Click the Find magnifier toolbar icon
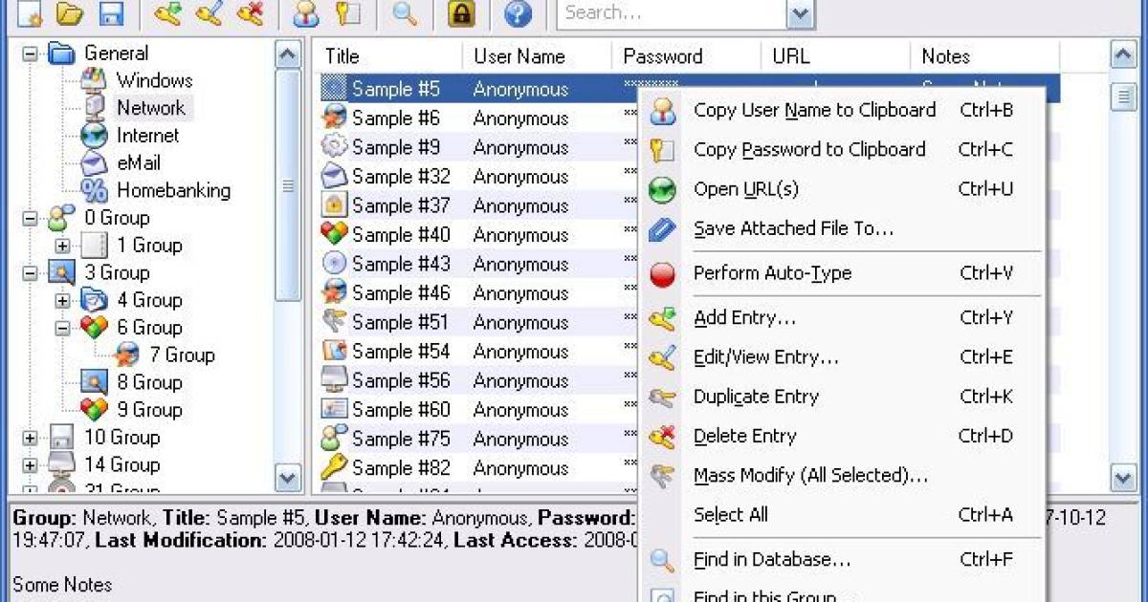This screenshot has width=1148, height=602. click(x=405, y=13)
